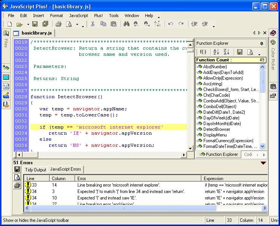Open dropdown arrow next to Open icon
This screenshot has height=226, width=280.
pyautogui.click(x=28, y=24)
